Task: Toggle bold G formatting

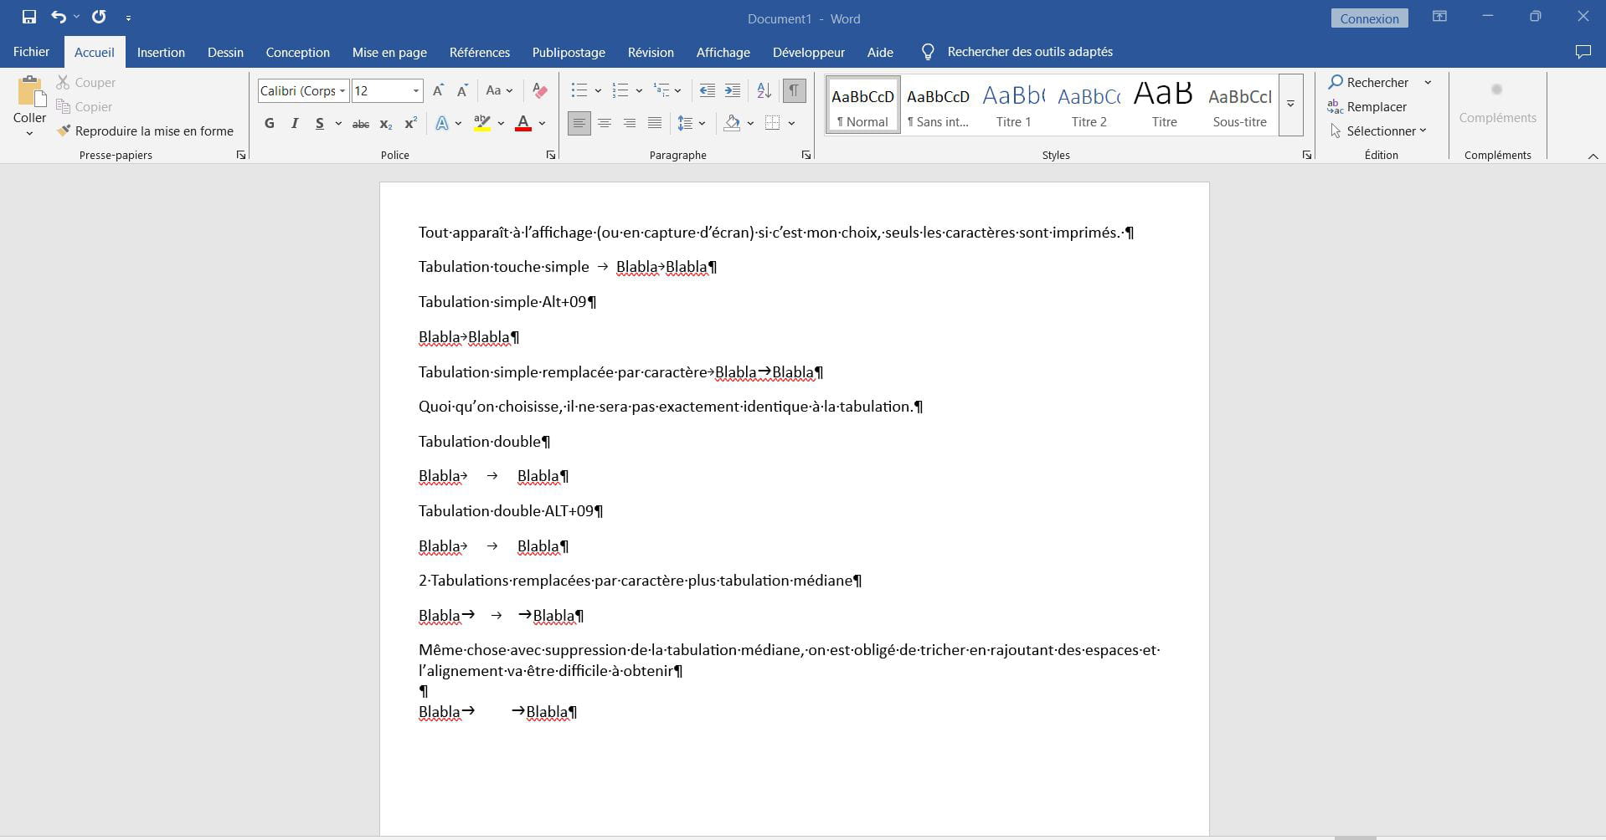Action: (x=269, y=124)
